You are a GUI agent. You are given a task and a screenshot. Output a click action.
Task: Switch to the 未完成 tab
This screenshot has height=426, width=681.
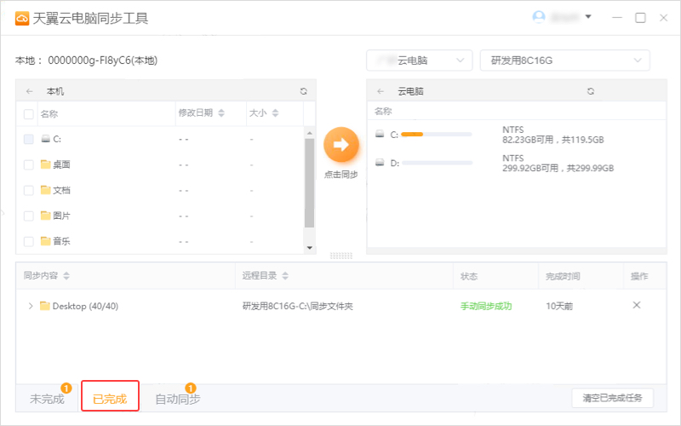tap(47, 399)
